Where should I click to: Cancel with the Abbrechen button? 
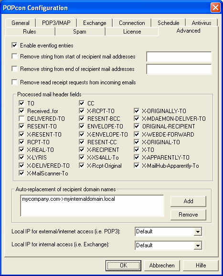162,265
